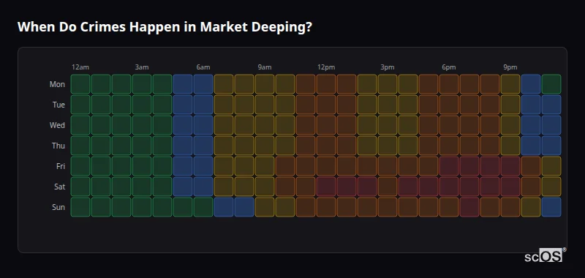Select the Tuesday 3pm heatmap cell
Image resolution: width=585 pixels, height=278 pixels.
point(388,105)
